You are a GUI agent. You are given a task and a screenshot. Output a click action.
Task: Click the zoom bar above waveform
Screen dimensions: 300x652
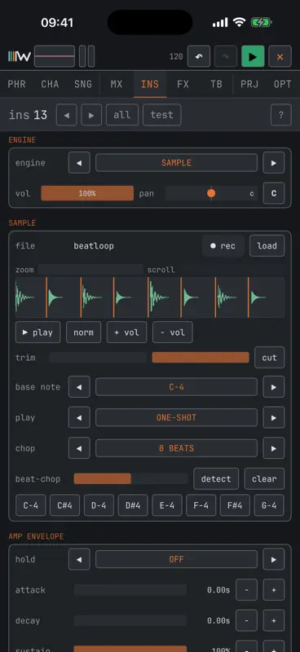(x=90, y=270)
